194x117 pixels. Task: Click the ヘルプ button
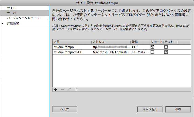pyautogui.click(x=65, y=109)
